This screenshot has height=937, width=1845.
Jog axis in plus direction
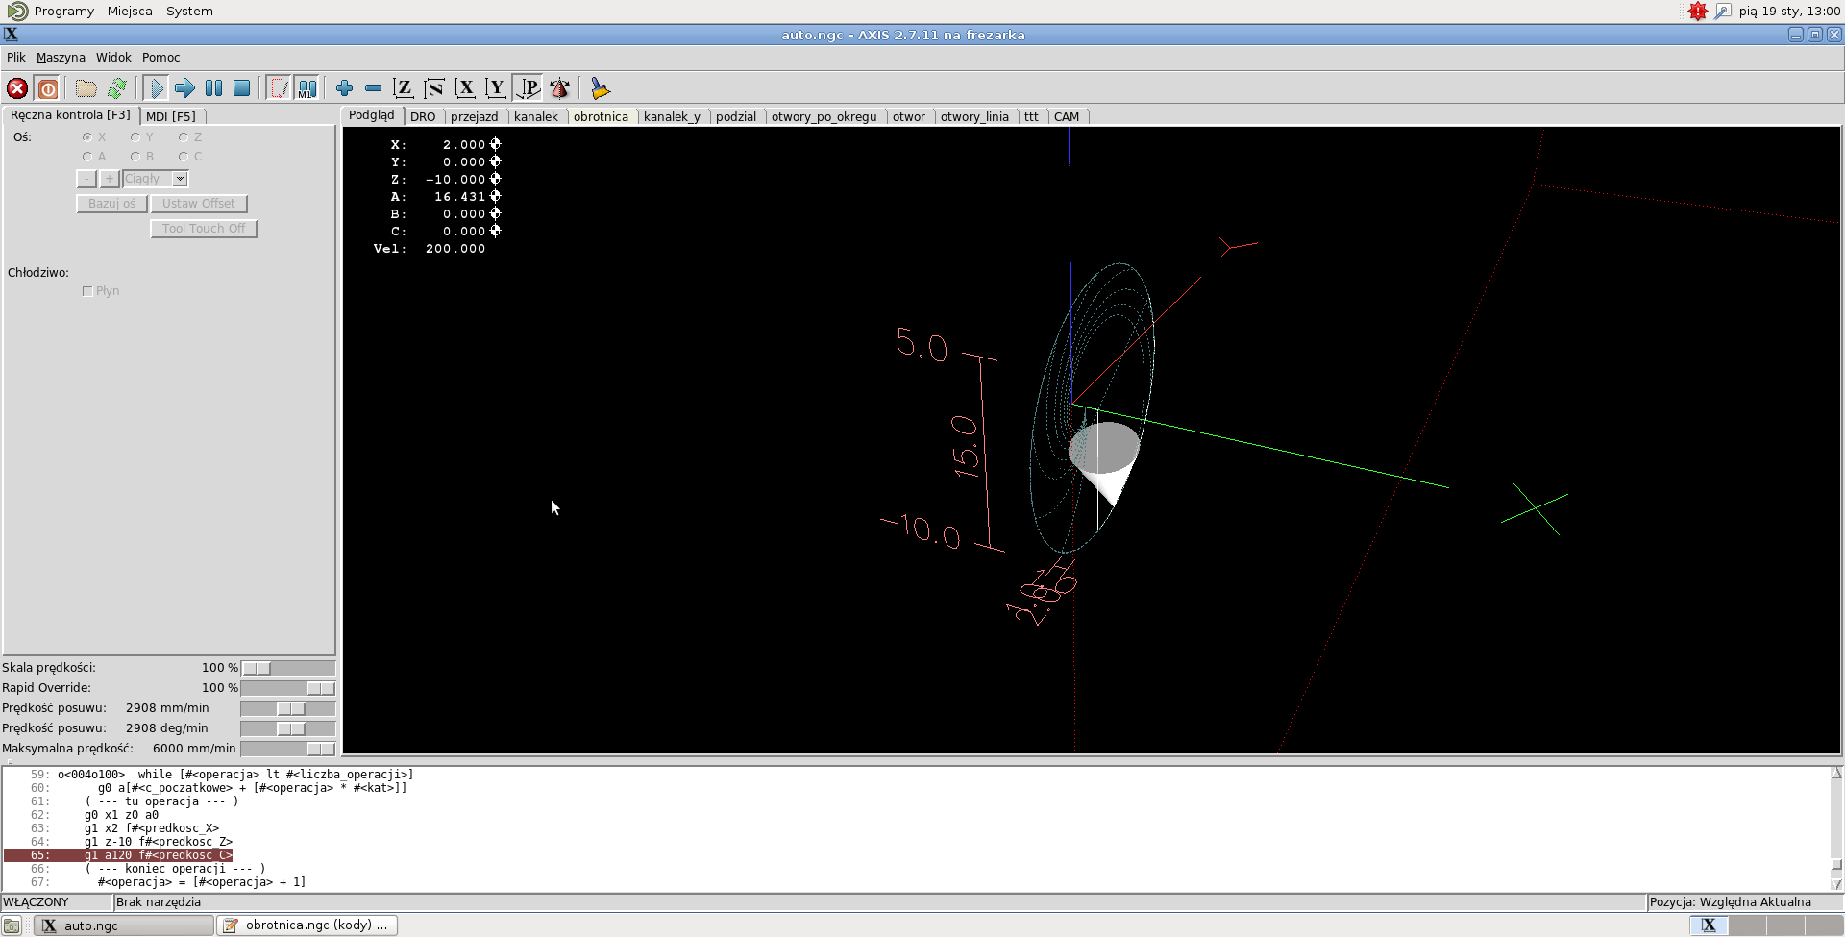(110, 179)
